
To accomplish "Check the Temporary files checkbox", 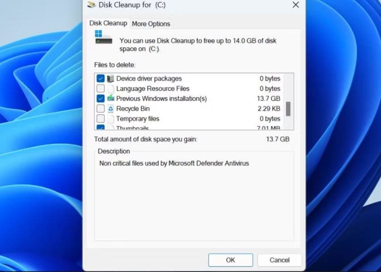I will click(101, 119).
